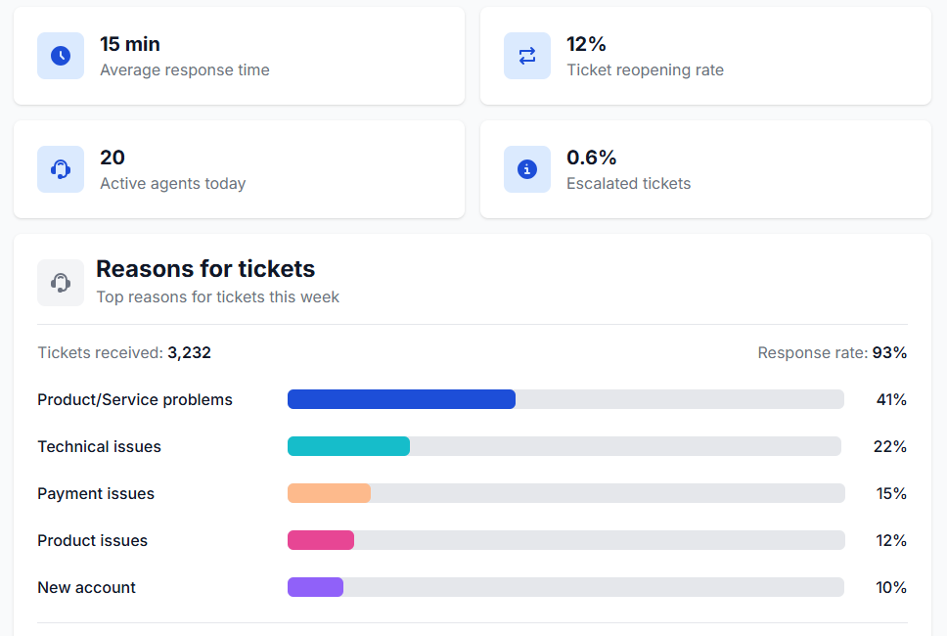Click the pink Product issues bar
This screenshot has width=947, height=636.
click(x=321, y=540)
